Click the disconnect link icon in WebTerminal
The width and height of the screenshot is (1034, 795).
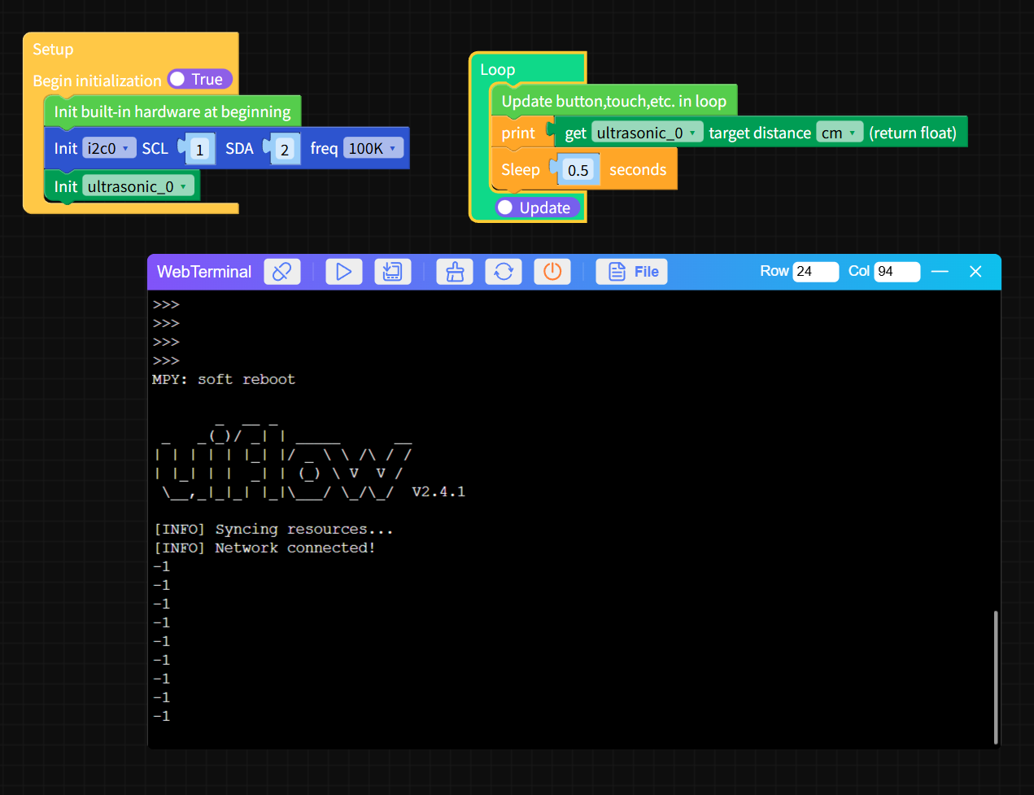(282, 272)
